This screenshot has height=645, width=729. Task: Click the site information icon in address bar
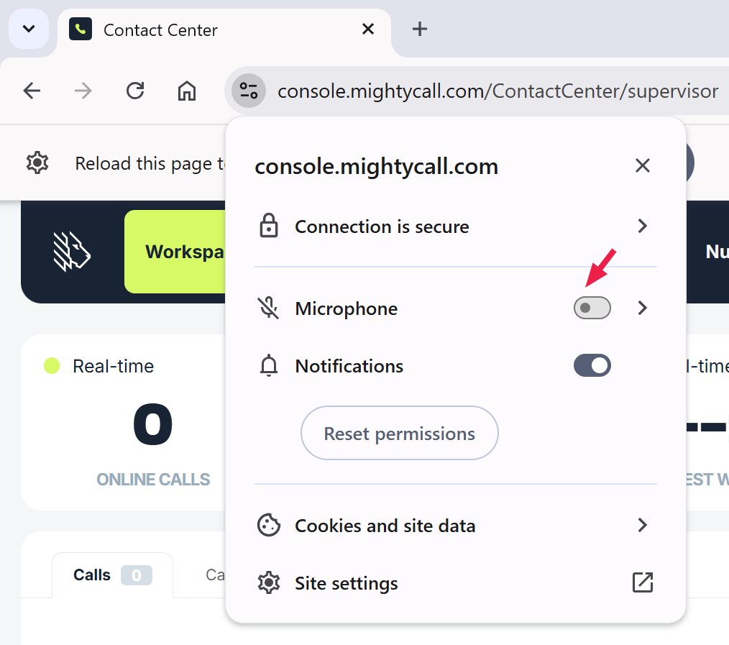(x=249, y=91)
